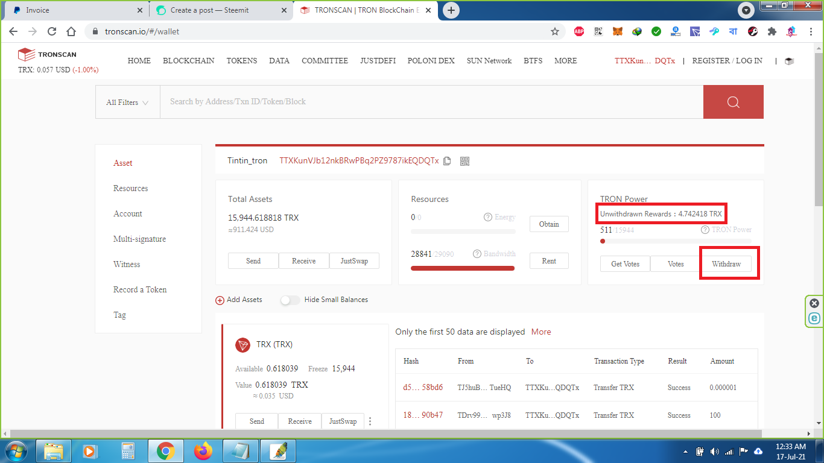Screen dimensions: 824x463
Task: Open the AdBlock Plus extension
Action: pos(579,31)
